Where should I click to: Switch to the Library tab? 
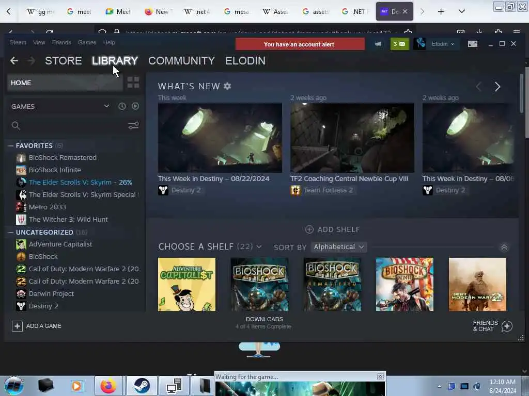pyautogui.click(x=115, y=61)
